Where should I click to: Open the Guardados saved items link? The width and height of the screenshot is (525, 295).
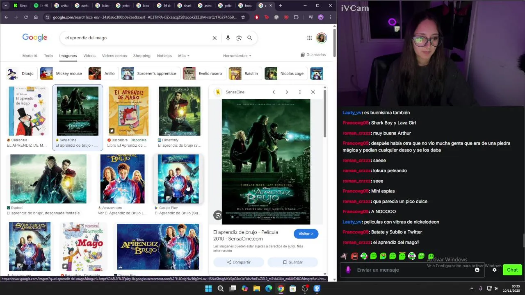pos(313,55)
